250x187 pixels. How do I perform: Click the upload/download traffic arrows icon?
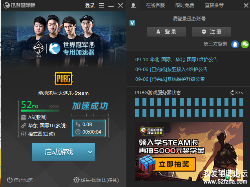(x=78, y=124)
